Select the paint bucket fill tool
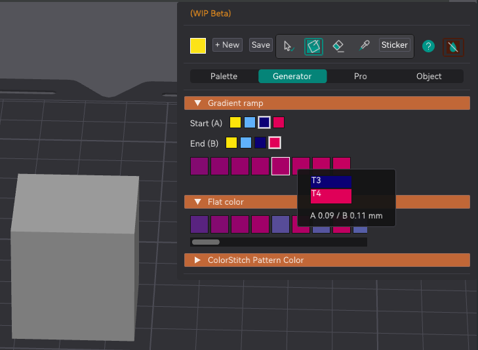The height and width of the screenshot is (350, 478). pyautogui.click(x=313, y=47)
